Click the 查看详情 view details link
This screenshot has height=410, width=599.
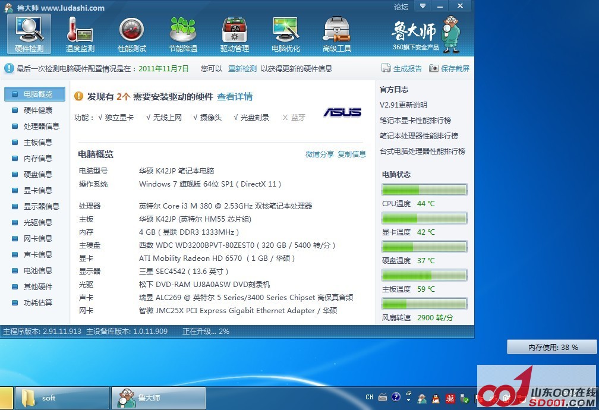[235, 97]
